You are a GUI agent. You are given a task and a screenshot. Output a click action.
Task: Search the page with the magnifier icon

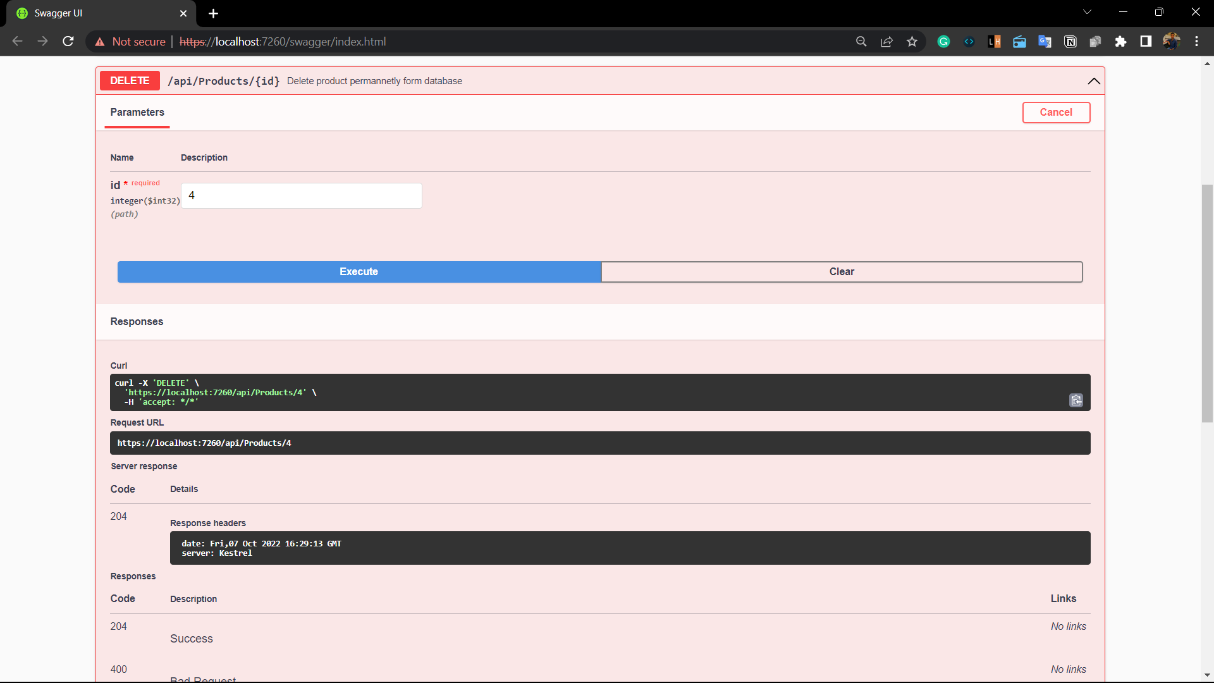pos(861,41)
